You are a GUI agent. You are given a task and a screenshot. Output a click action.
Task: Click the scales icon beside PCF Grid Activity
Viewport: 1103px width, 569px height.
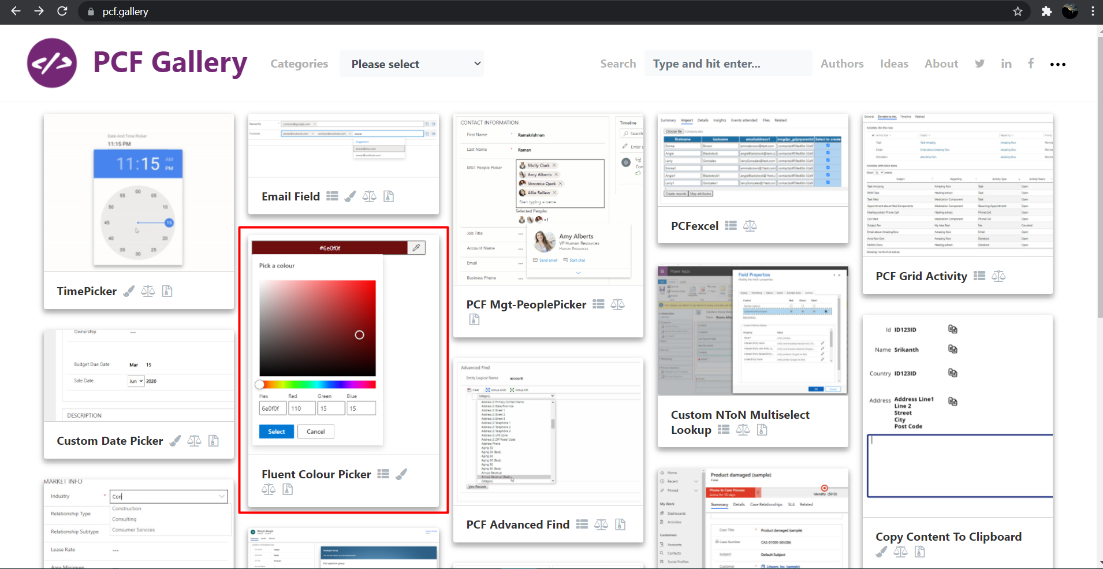pyautogui.click(x=998, y=276)
